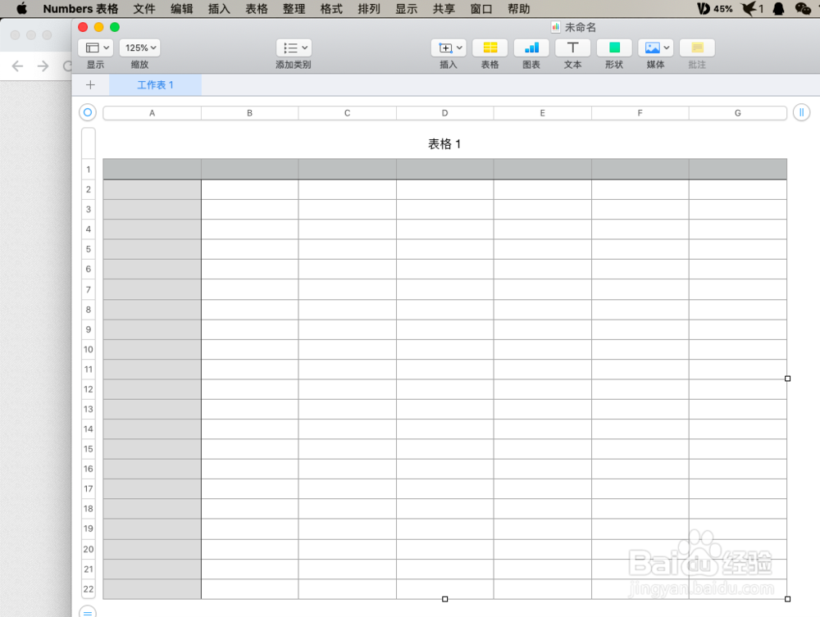Click the bottom-center table resize handle
Viewport: 820px width, 617px height.
pyautogui.click(x=445, y=599)
